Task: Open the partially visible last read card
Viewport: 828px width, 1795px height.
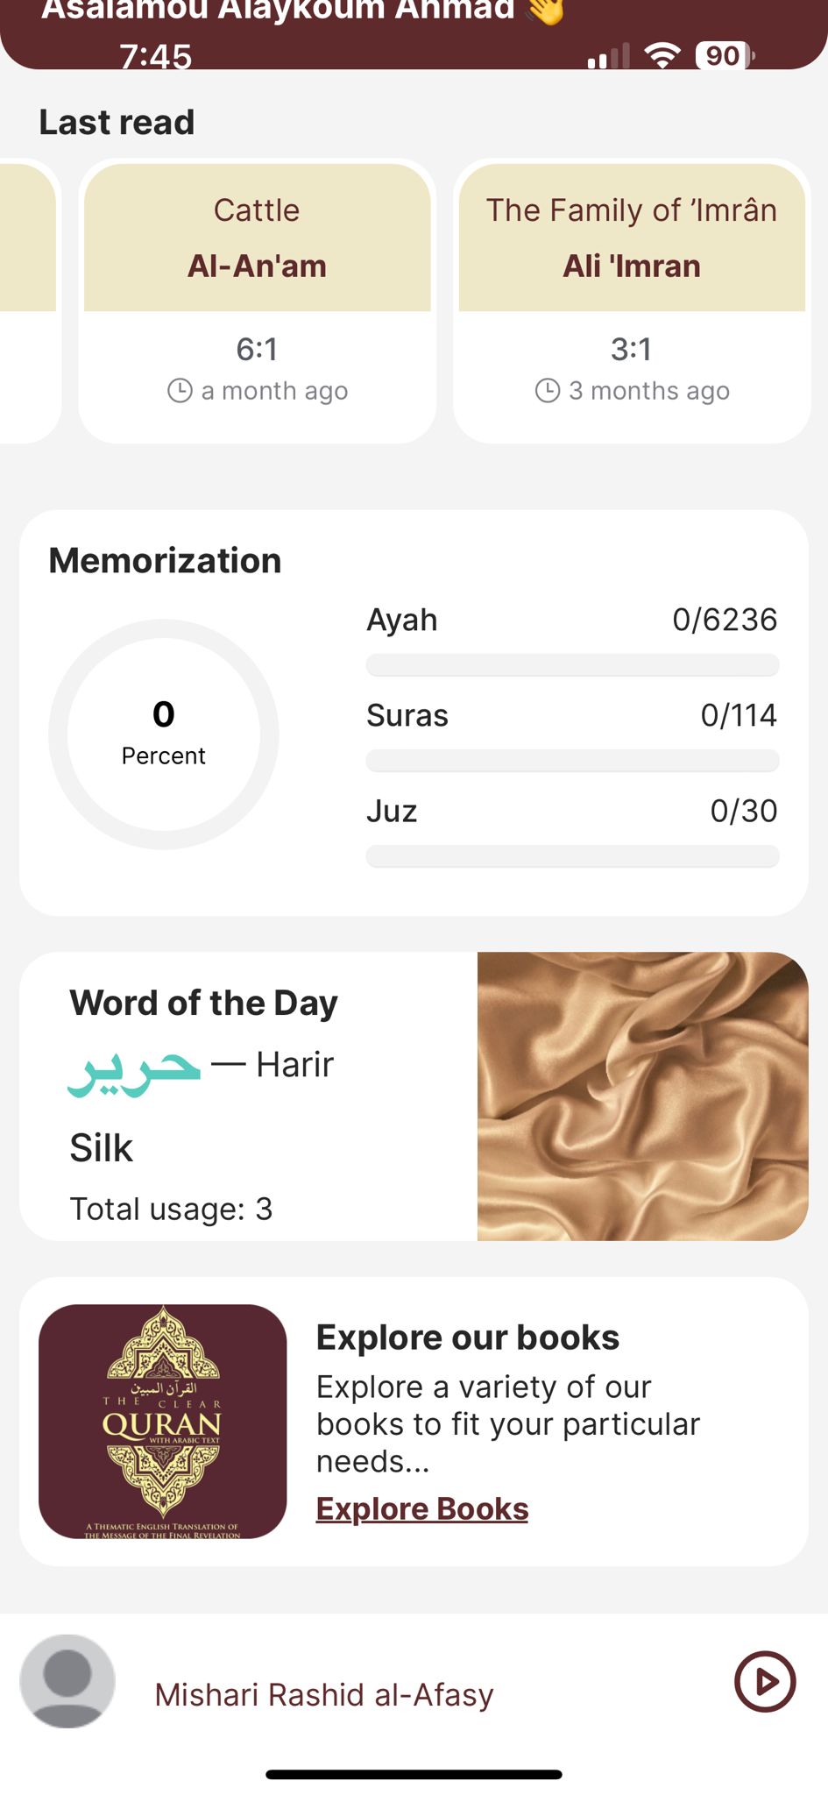Action: coord(29,302)
